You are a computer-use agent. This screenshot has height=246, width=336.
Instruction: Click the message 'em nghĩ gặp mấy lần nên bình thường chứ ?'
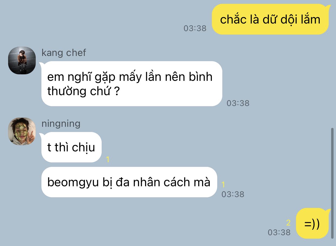[132, 84]
